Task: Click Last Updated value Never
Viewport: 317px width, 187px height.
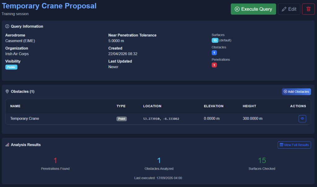Action: [x=113, y=67]
